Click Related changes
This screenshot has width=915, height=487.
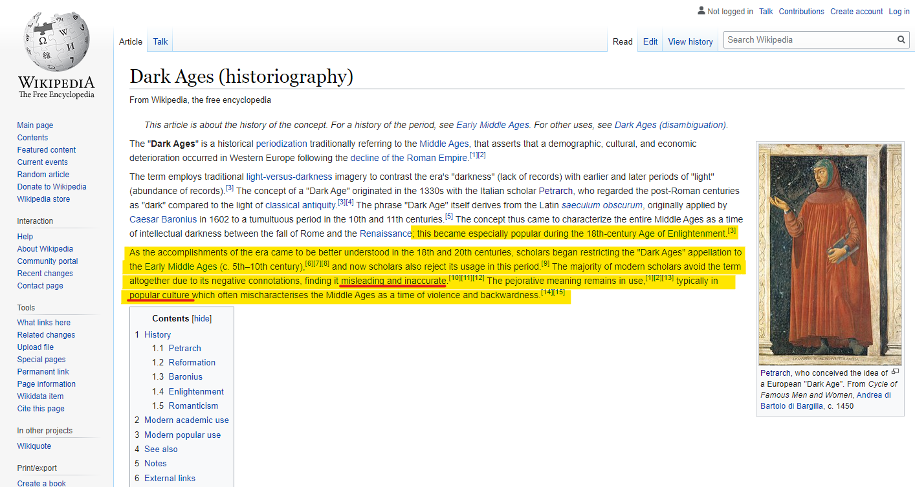point(47,335)
